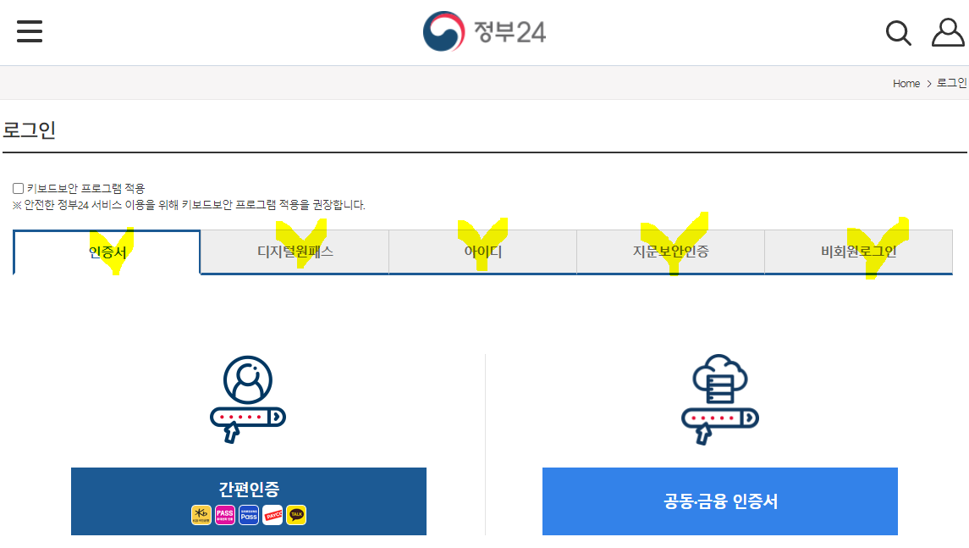Open the 지문보안인증 tab

coord(670,252)
